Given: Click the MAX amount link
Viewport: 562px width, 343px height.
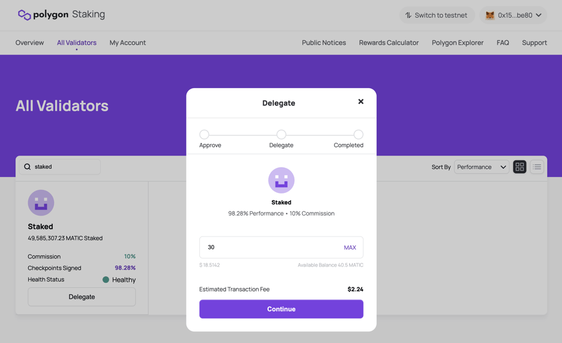Looking at the screenshot, I should point(350,247).
